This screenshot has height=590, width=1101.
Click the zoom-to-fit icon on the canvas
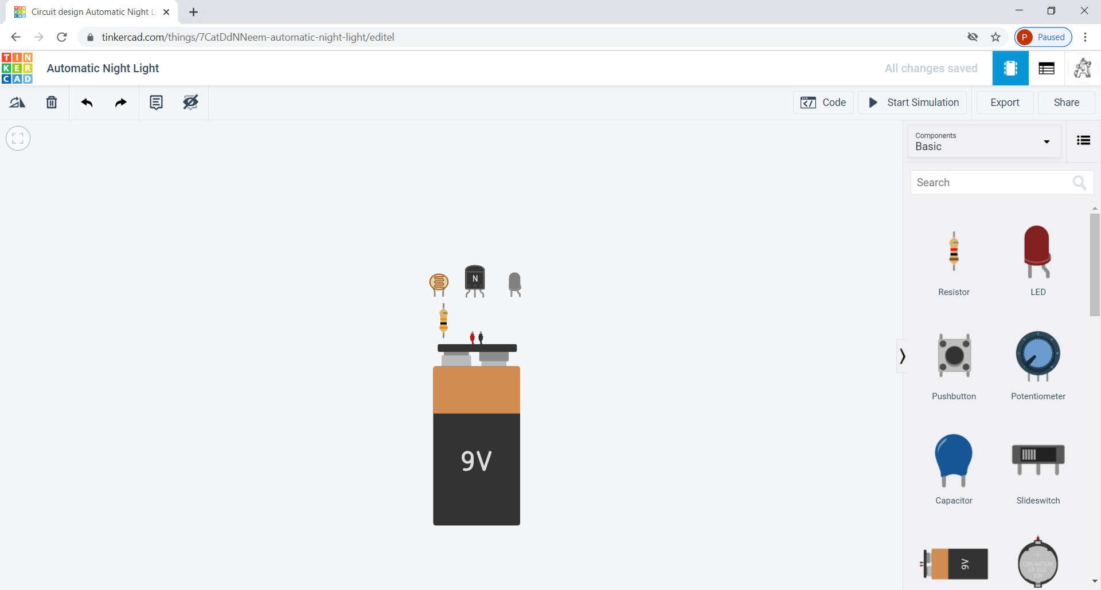pos(18,138)
